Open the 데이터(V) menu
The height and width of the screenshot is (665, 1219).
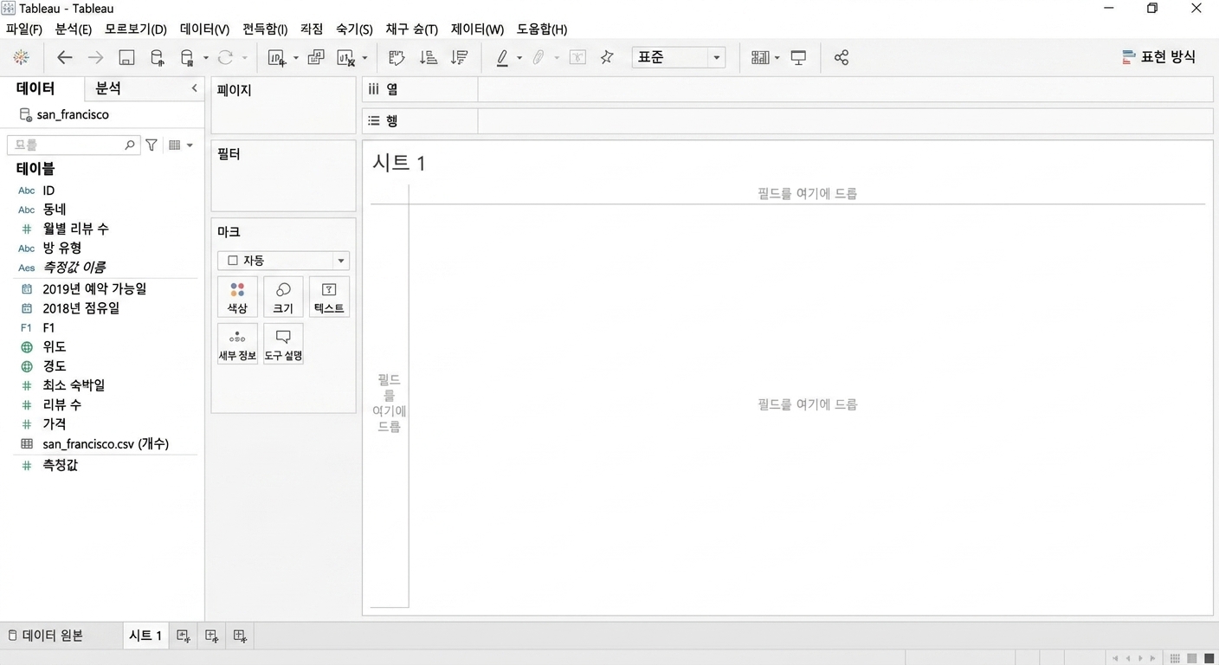pyautogui.click(x=204, y=29)
